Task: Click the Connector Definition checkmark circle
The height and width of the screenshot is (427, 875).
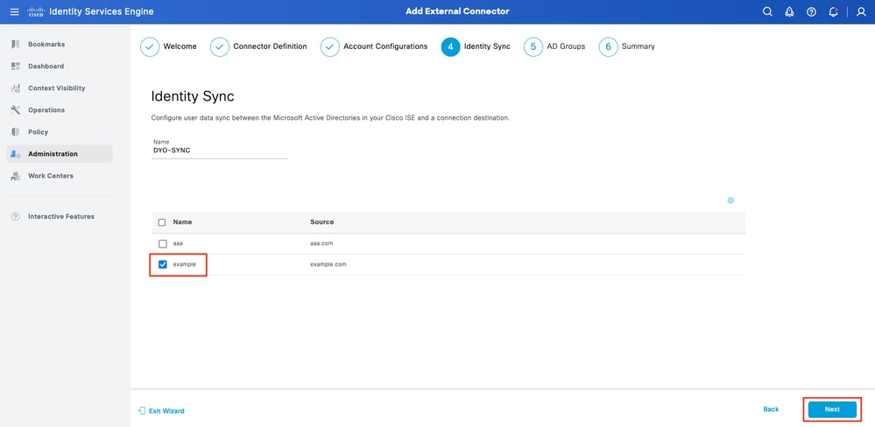Action: coord(219,47)
